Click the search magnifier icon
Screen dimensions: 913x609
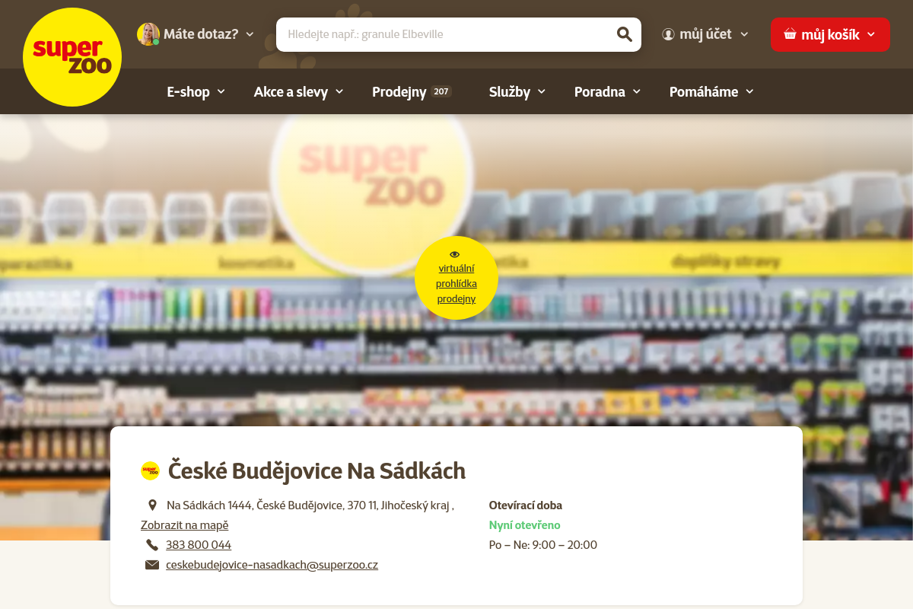tap(624, 34)
